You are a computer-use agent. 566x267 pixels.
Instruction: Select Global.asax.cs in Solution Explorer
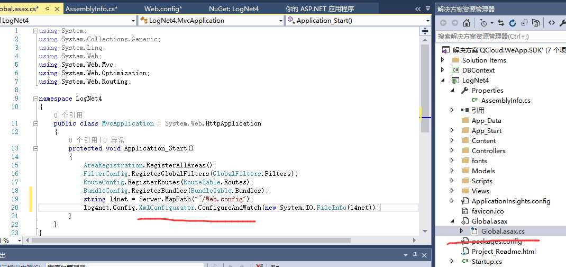coord(503,231)
